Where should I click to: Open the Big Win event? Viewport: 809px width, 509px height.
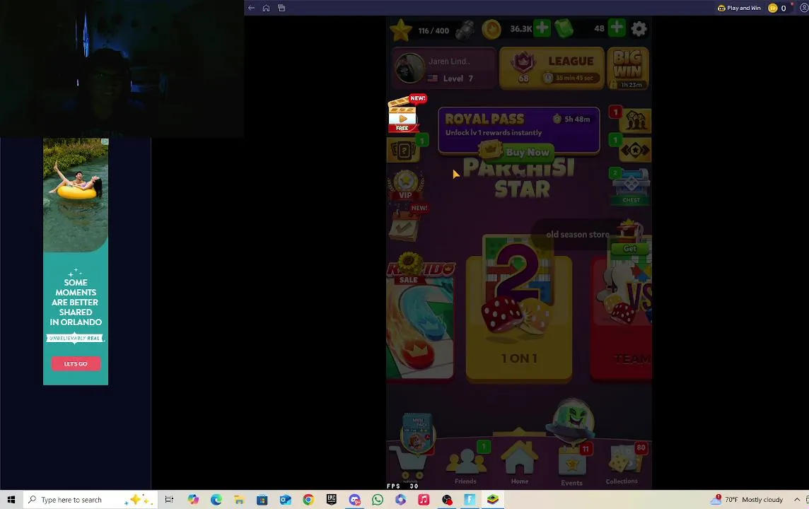[628, 69]
